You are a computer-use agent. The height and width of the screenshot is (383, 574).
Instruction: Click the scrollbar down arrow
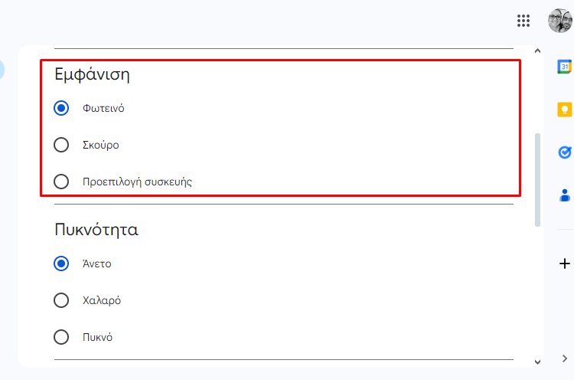coord(537,362)
